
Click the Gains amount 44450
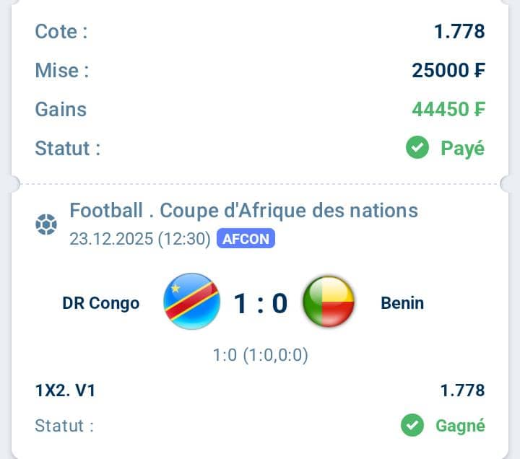(x=448, y=109)
